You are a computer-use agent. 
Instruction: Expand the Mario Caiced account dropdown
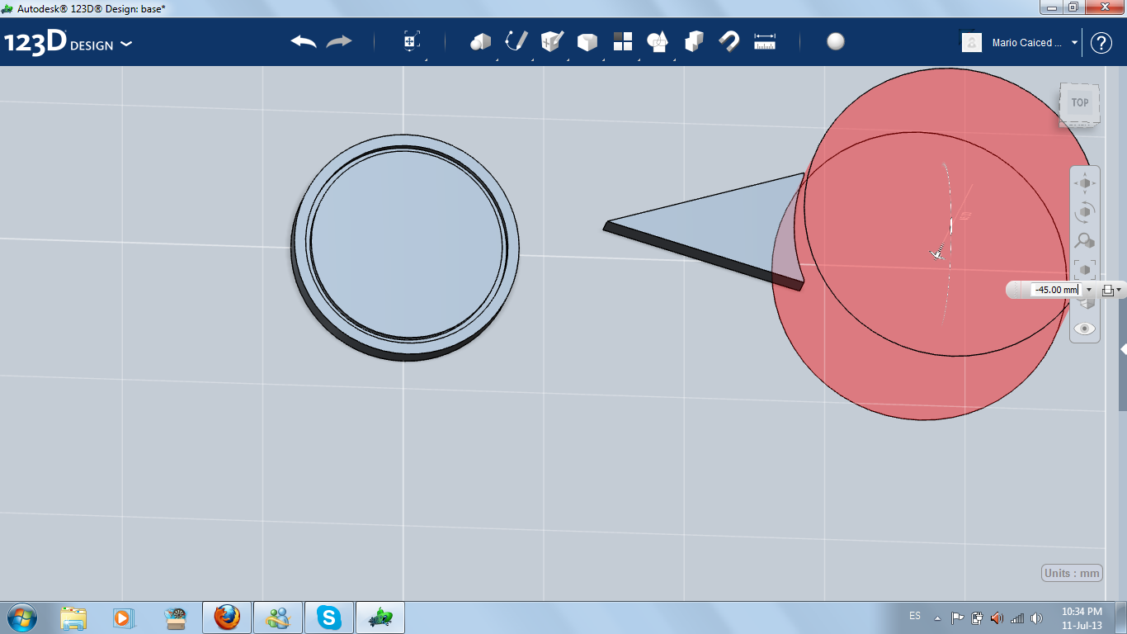point(1074,43)
